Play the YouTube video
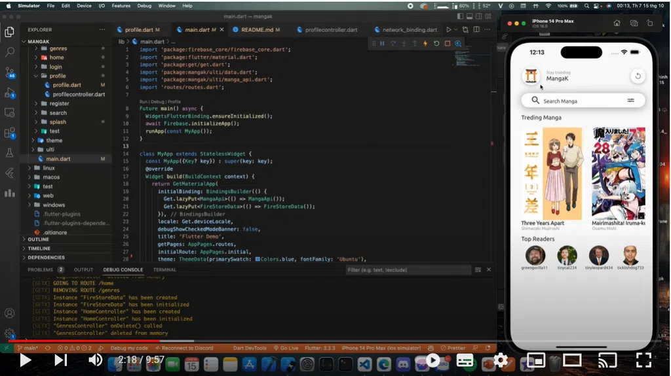 25,360
